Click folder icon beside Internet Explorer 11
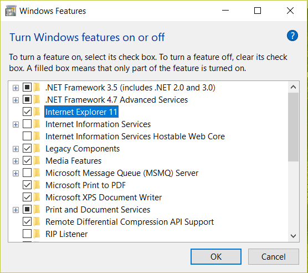Image resolution: width=308 pixels, height=273 pixels. pyautogui.click(x=37, y=112)
